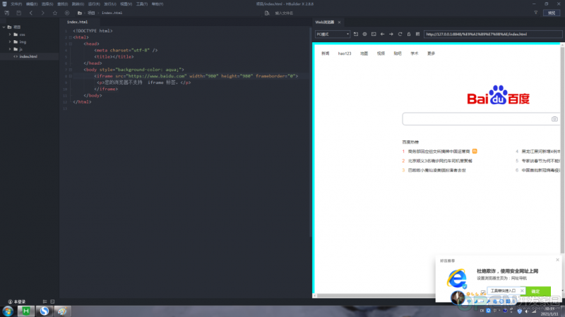Open the 地图 link on Baidu page
This screenshot has width=565, height=317.
[364, 54]
